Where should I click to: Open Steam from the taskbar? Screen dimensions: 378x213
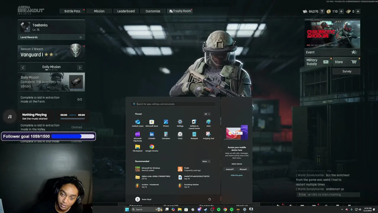[206, 209]
